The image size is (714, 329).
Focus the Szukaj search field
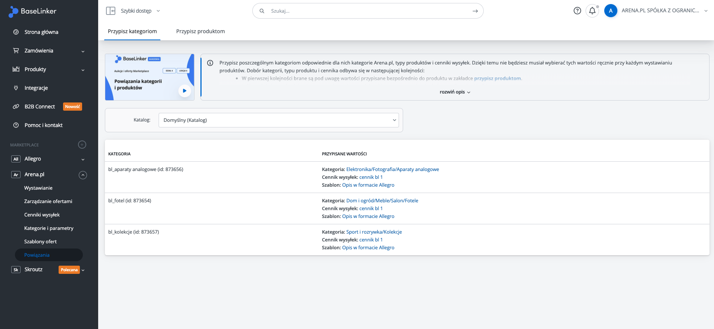[368, 11]
